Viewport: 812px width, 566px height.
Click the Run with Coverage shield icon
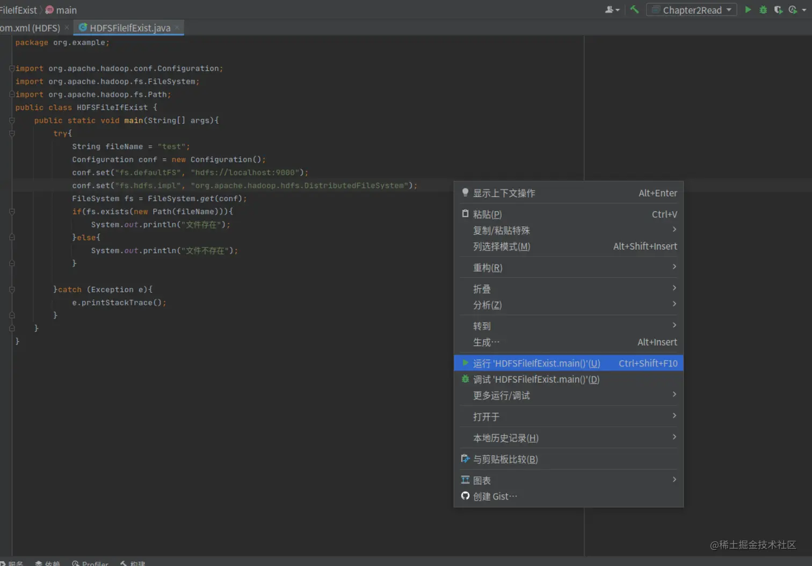click(778, 10)
